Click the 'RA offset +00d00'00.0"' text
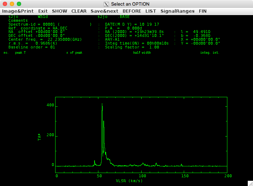 [37, 32]
